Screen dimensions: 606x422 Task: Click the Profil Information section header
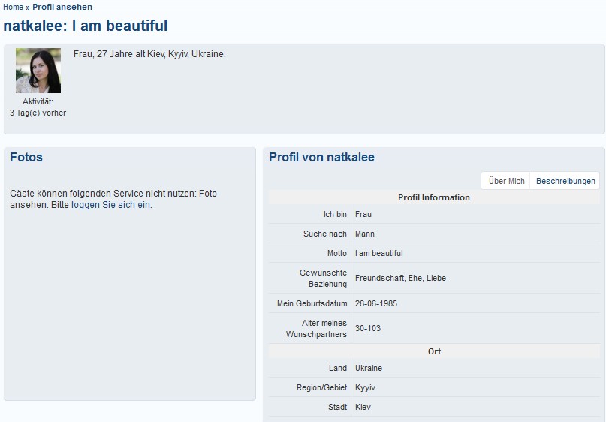coord(434,197)
